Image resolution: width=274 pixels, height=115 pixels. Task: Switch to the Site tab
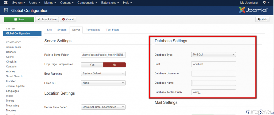pos(49,30)
